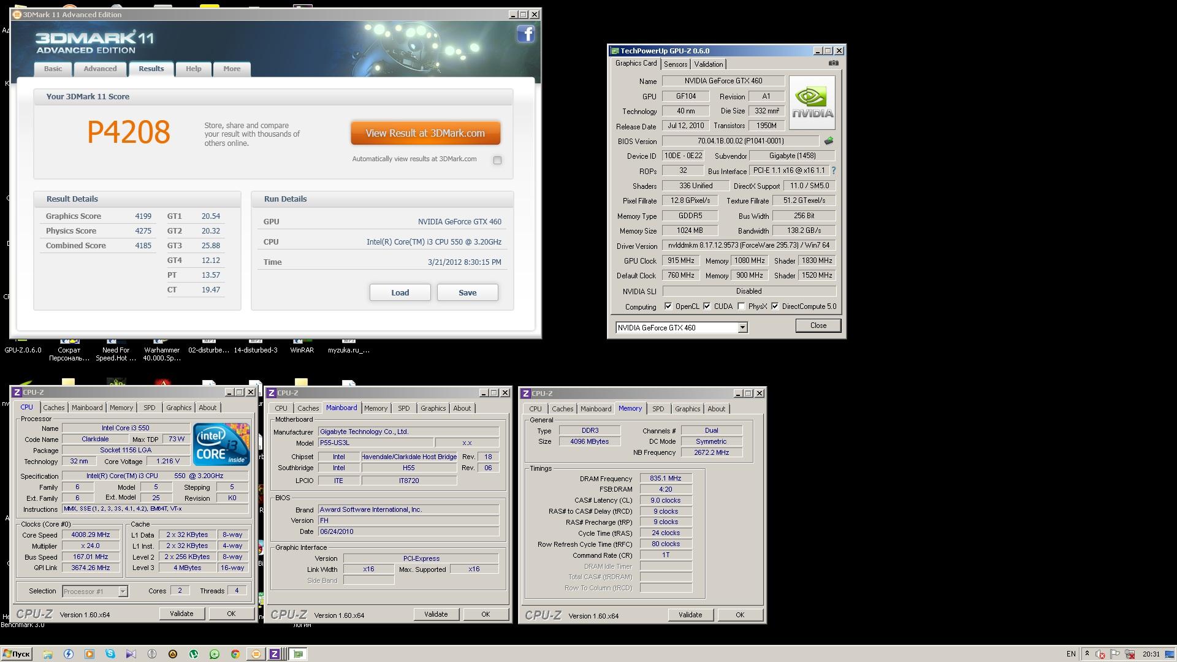Open the Пуск start button
The height and width of the screenshot is (662, 1177).
[x=17, y=654]
